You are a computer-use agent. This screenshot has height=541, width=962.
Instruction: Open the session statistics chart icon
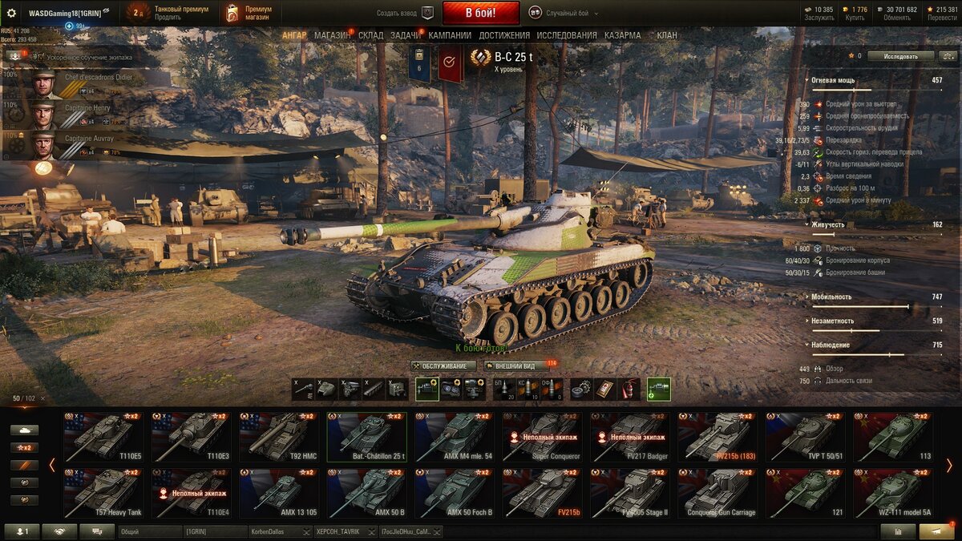pyautogui.click(x=897, y=531)
